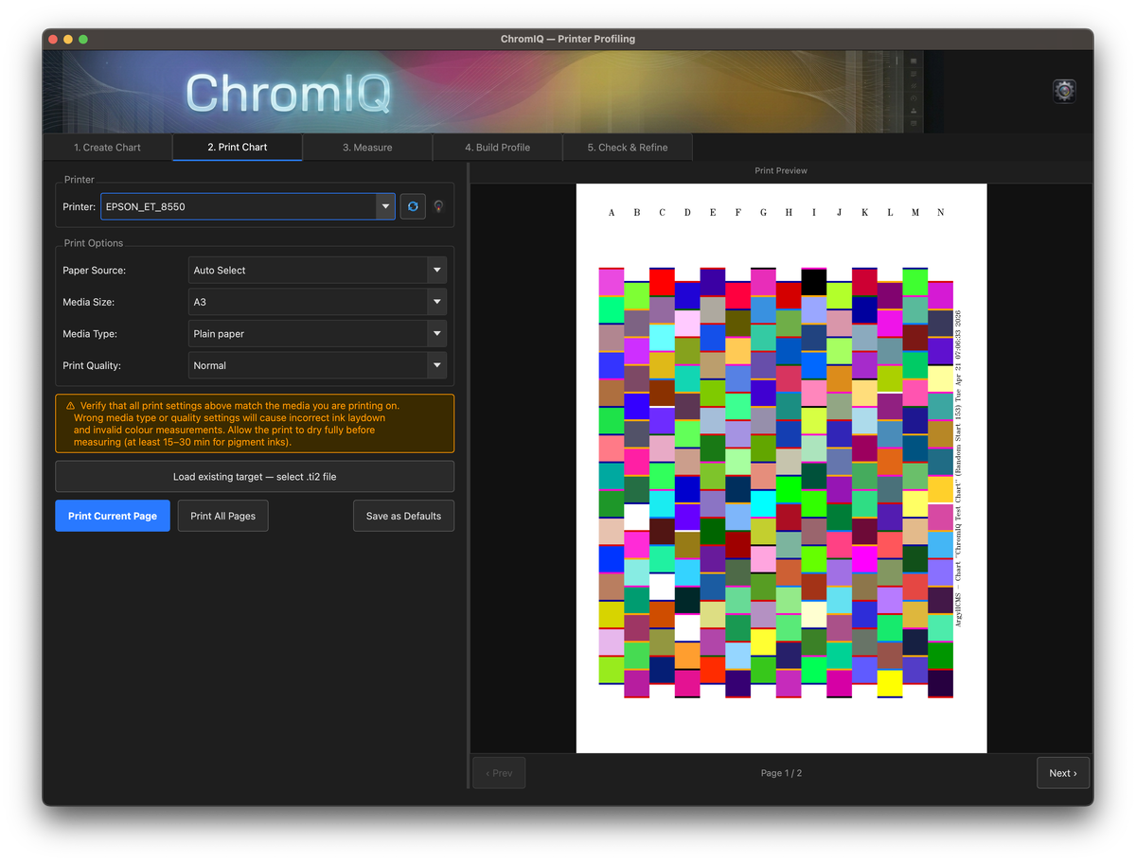Image resolution: width=1136 pixels, height=862 pixels.
Task: Expand the Media Type dropdown
Action: click(x=436, y=334)
